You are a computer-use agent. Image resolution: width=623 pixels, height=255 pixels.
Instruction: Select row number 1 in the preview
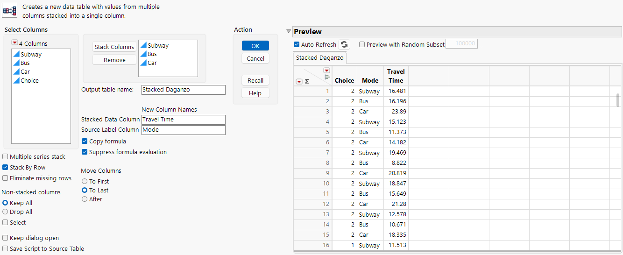[x=312, y=91]
